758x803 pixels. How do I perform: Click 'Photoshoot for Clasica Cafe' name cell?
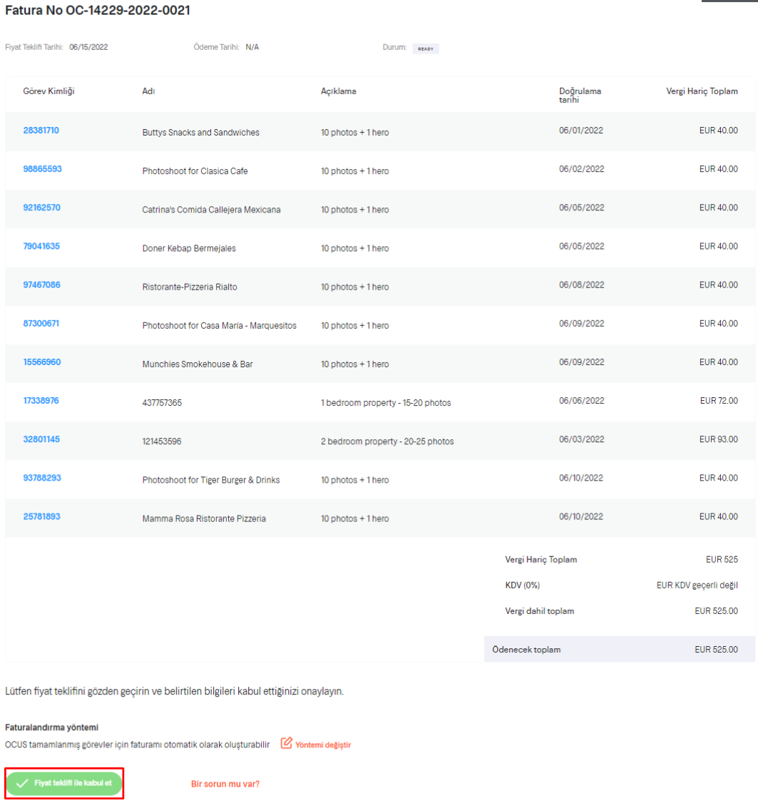195,171
